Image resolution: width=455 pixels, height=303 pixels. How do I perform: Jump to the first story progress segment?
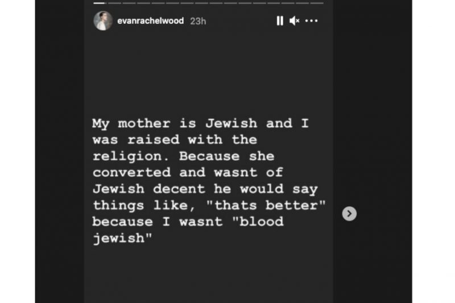point(100,3)
